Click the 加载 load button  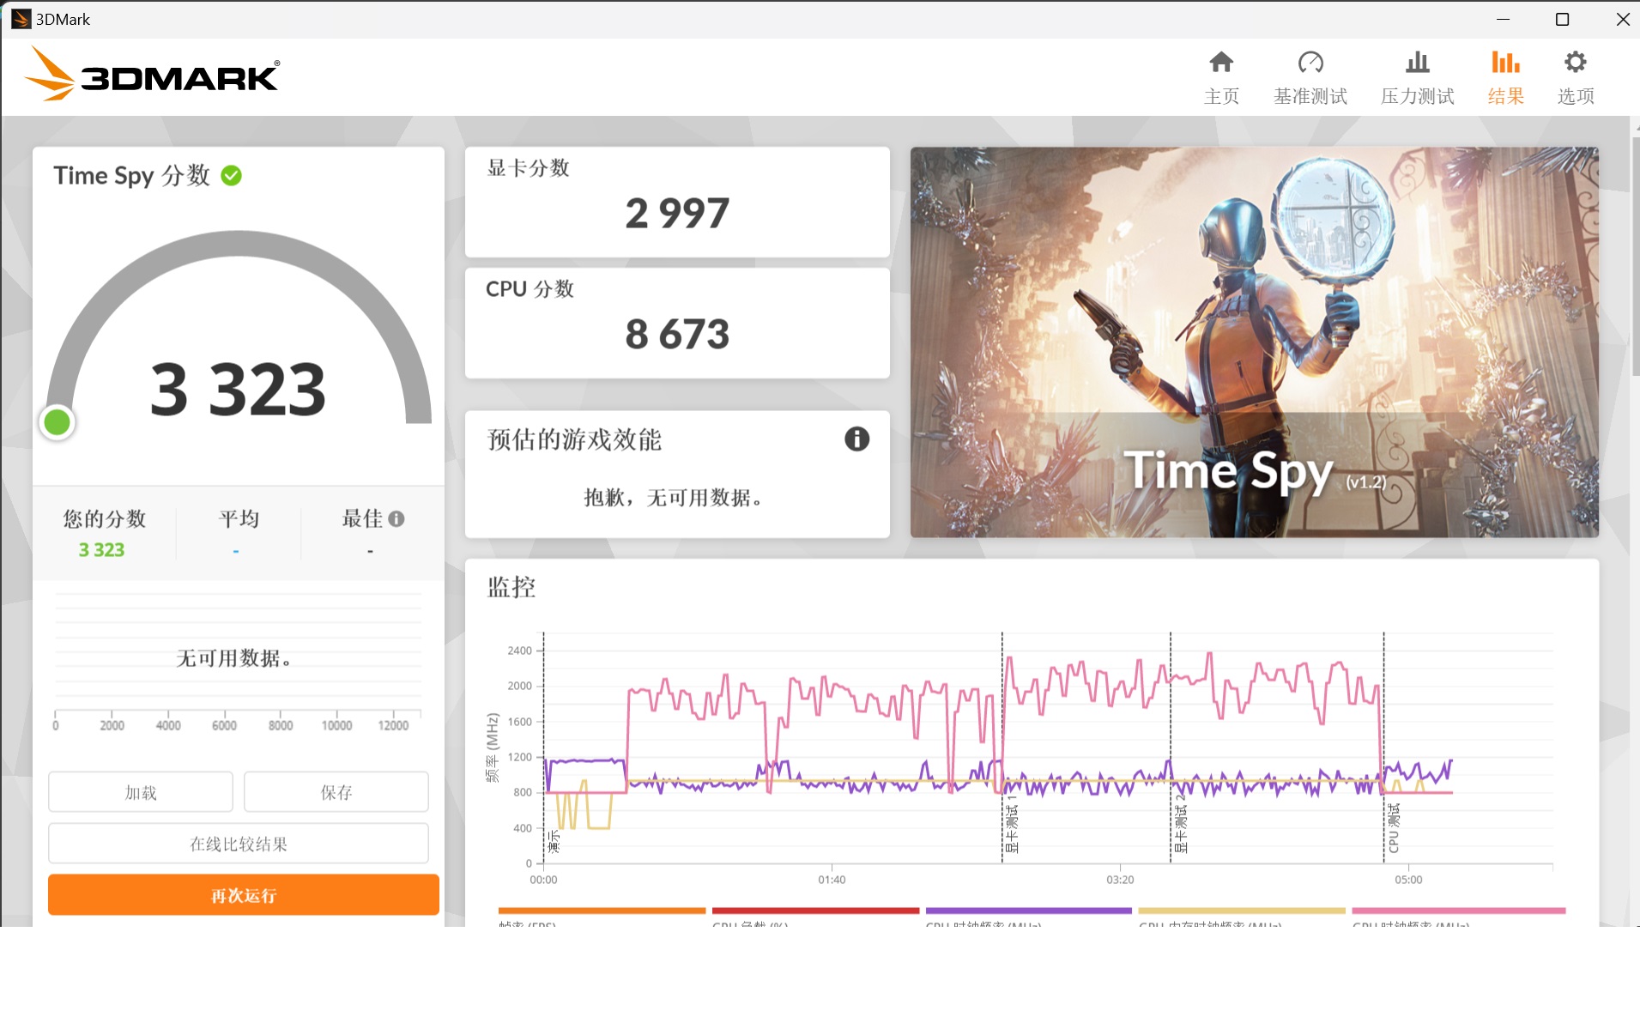coord(141,792)
